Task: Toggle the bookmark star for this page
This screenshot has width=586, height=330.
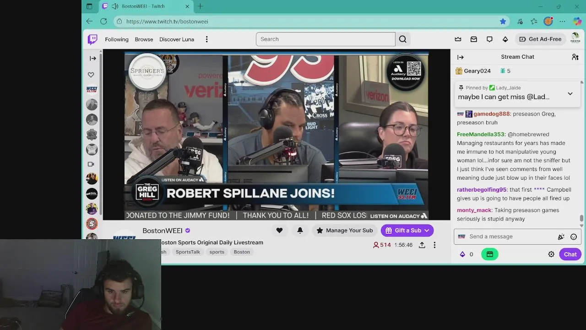Action: coord(503,21)
